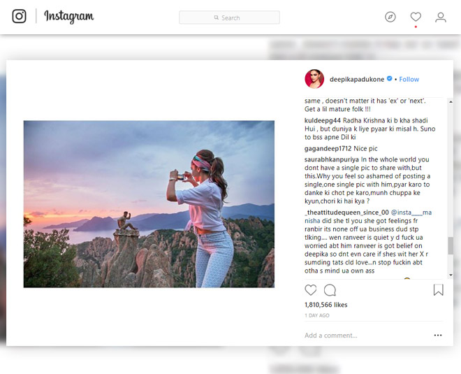Open the Explore compass icon
The width and height of the screenshot is (461, 374).
pyautogui.click(x=390, y=17)
